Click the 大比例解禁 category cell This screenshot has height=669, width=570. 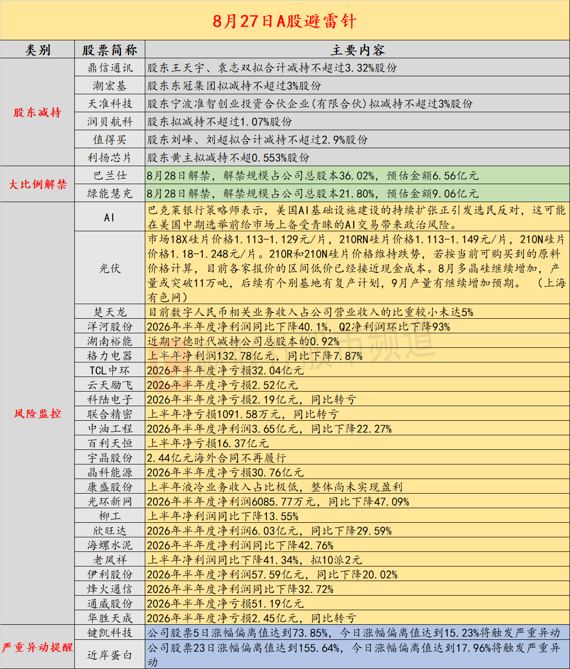pos(37,185)
